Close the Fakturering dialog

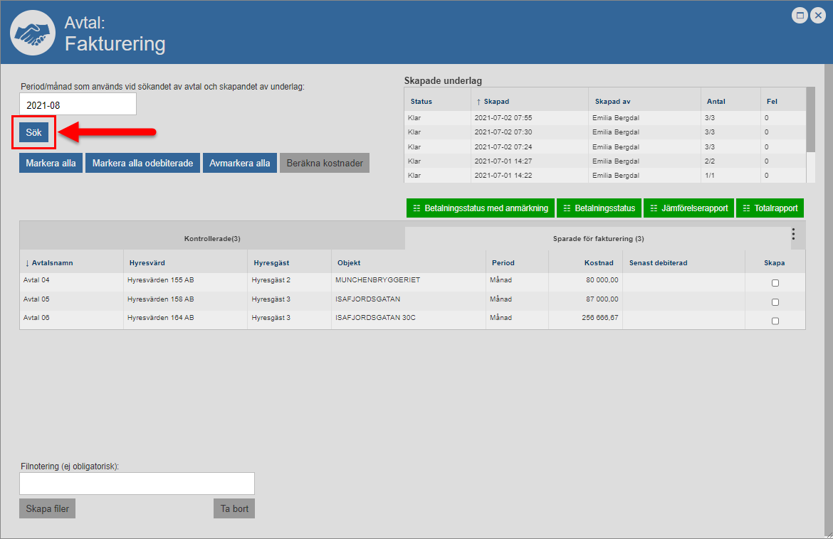[817, 15]
